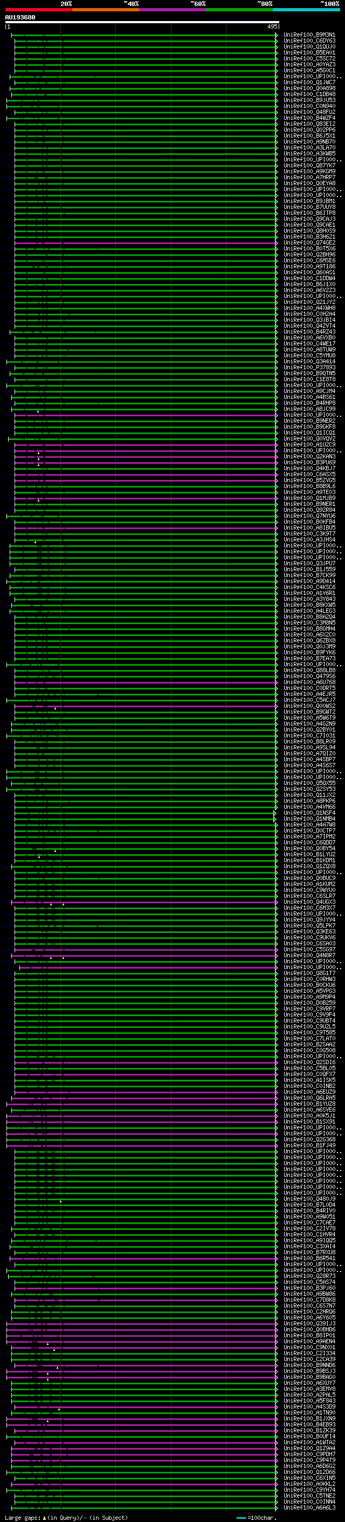Open UniRef100_B3H621 hit
Image resolution: width=345 pixels, height=1522 pixels.
tap(309, 237)
